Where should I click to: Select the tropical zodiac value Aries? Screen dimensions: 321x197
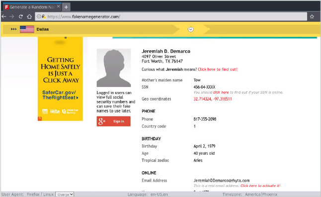click(198, 160)
